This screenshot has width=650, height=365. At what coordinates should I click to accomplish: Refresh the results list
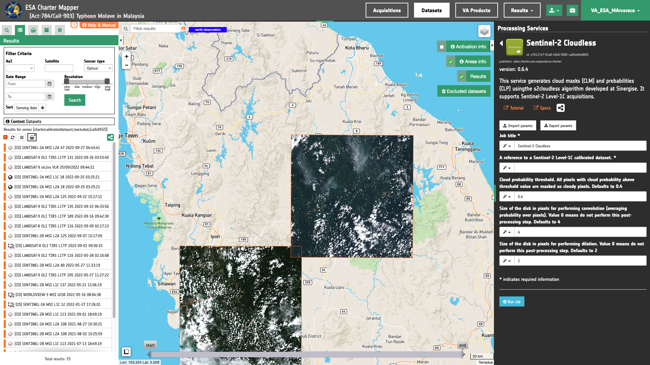(x=13, y=137)
